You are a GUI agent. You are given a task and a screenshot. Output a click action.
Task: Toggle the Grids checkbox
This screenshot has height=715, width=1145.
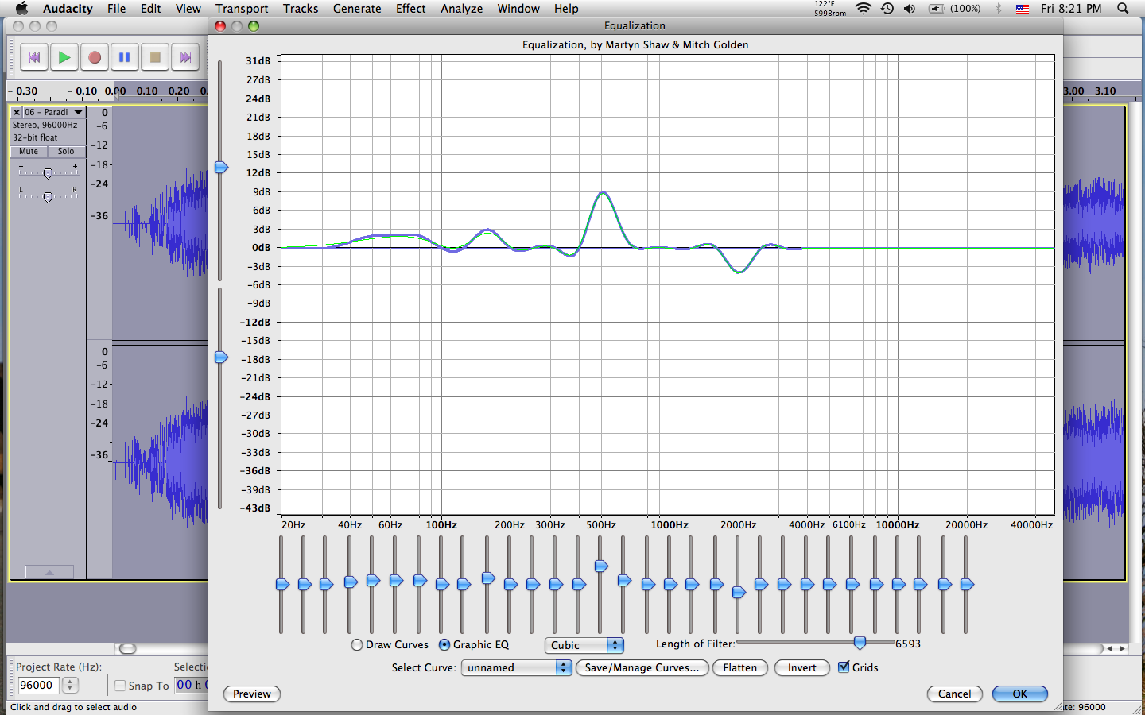point(844,667)
